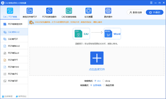Open PDF转JPG sidebar item
The image size is (166, 99).
[x=14, y=74]
